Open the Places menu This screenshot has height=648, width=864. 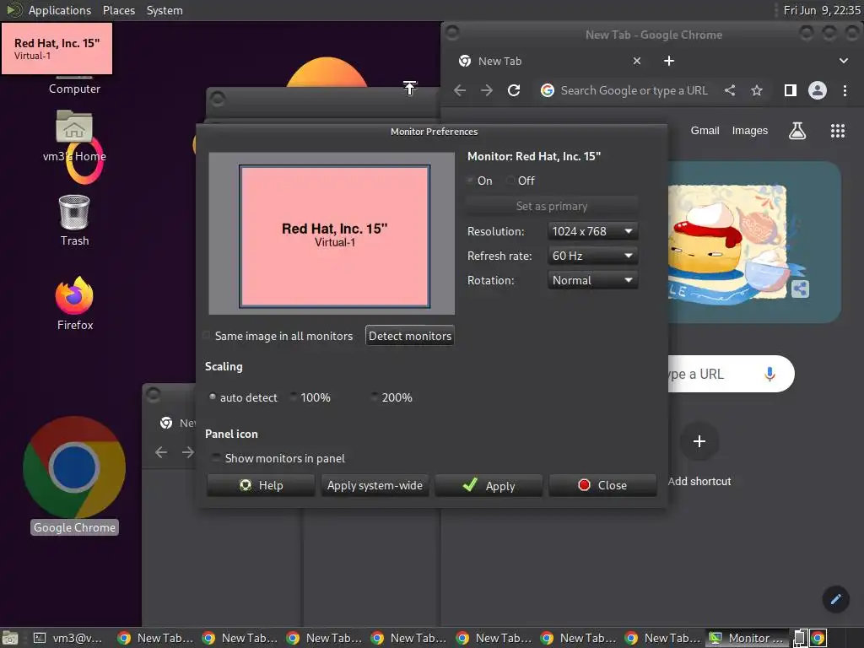point(119,10)
